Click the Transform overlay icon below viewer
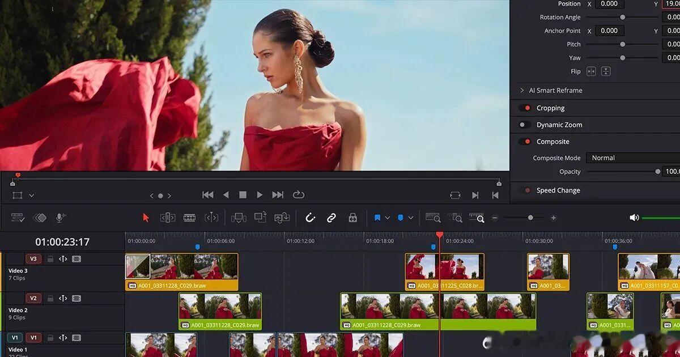 click(x=18, y=195)
